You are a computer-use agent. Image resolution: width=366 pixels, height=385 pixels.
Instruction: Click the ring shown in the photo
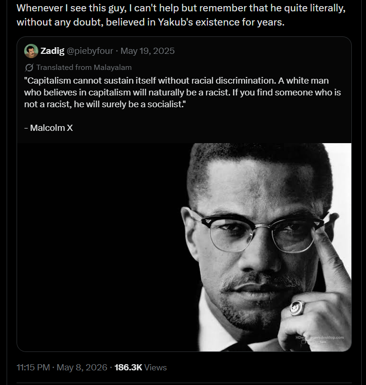pyautogui.click(x=296, y=308)
